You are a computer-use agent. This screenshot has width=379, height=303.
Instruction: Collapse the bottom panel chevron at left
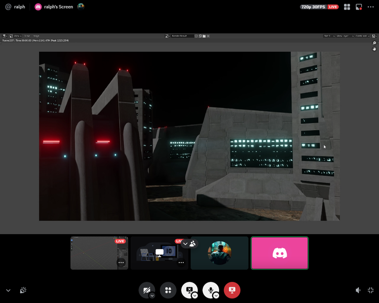click(x=8, y=291)
